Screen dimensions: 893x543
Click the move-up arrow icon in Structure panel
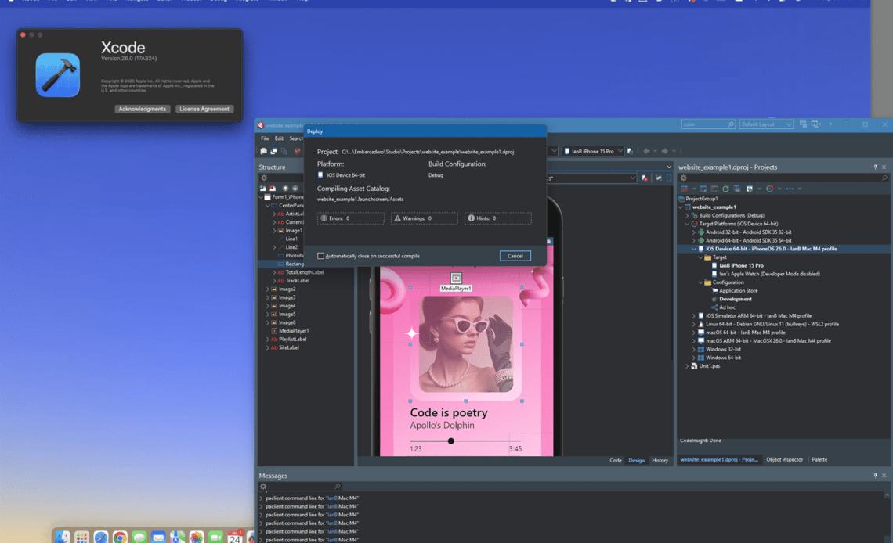click(285, 189)
